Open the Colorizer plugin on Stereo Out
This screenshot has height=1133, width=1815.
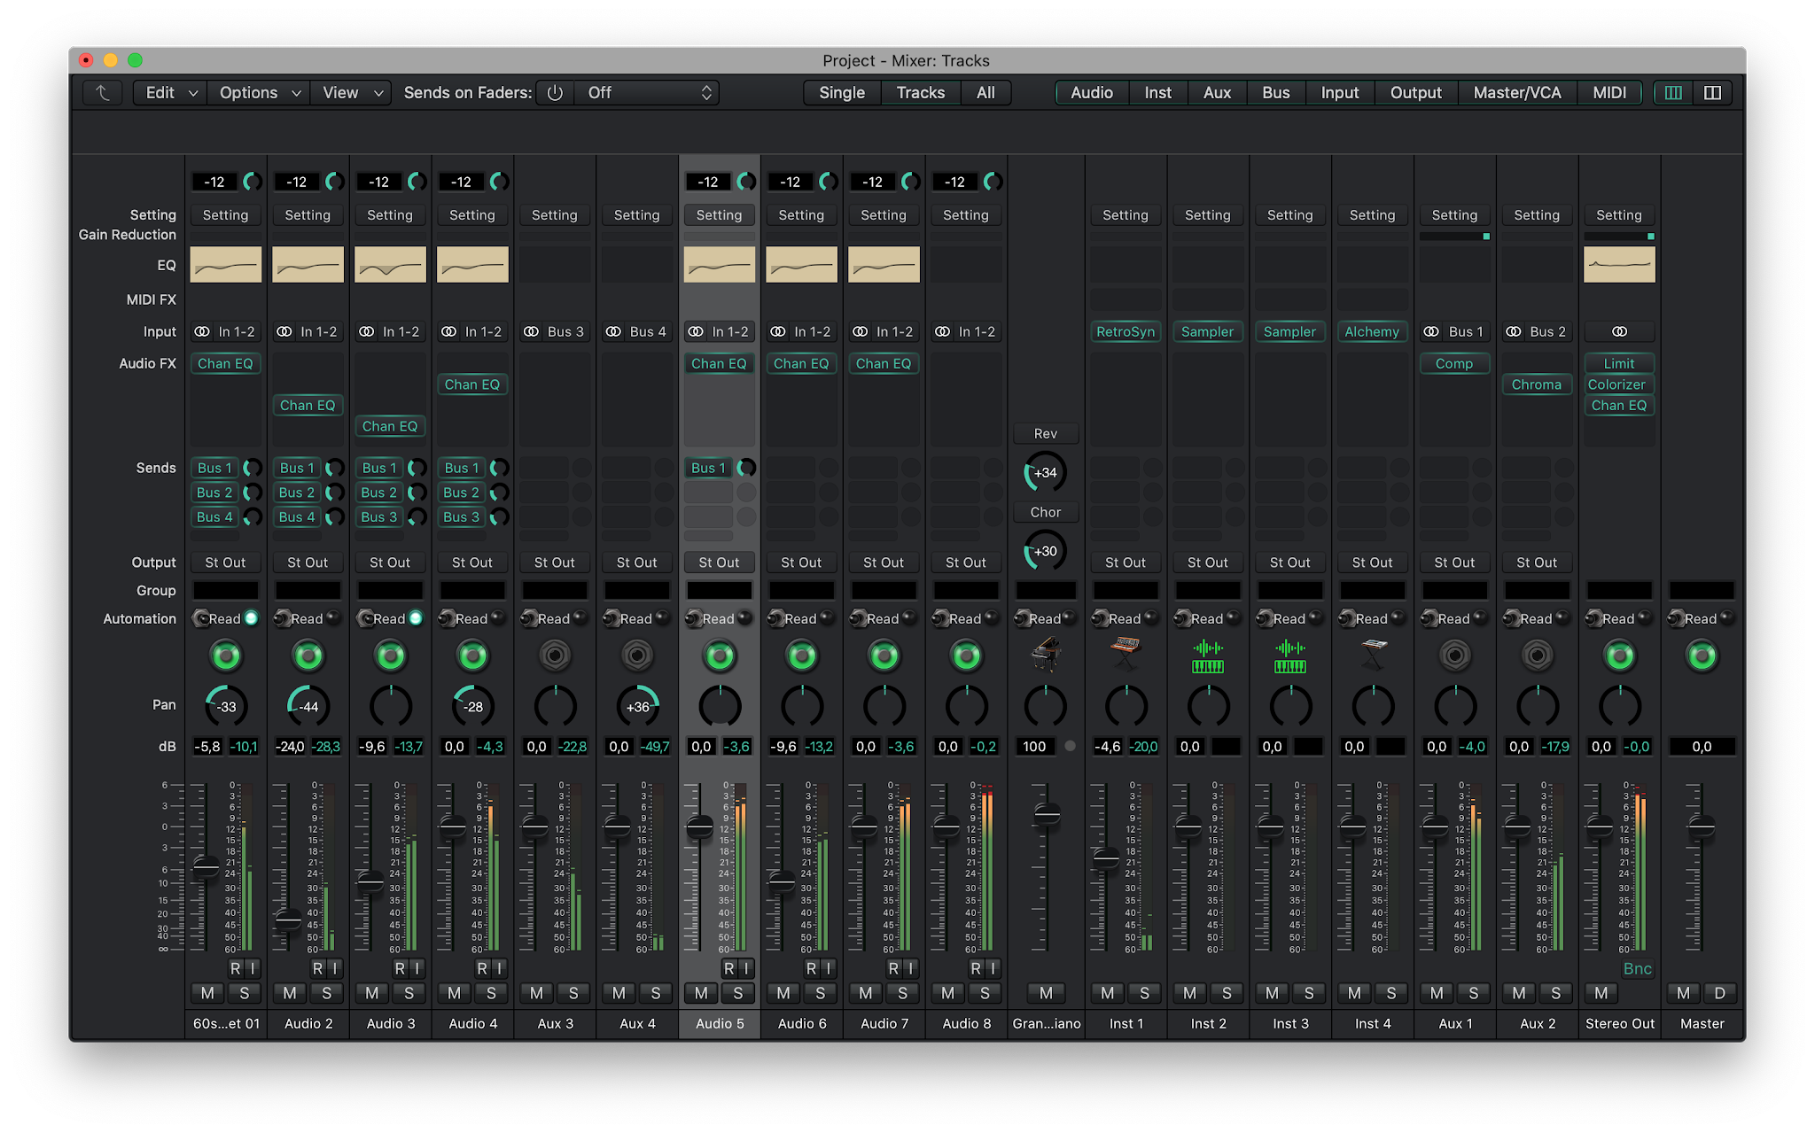click(1619, 384)
